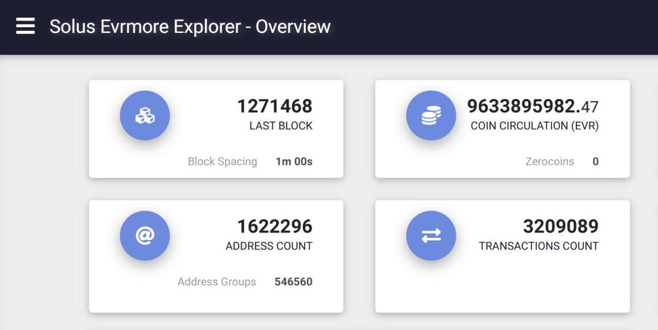Select the Coin Circulation circle icon

pyautogui.click(x=431, y=115)
